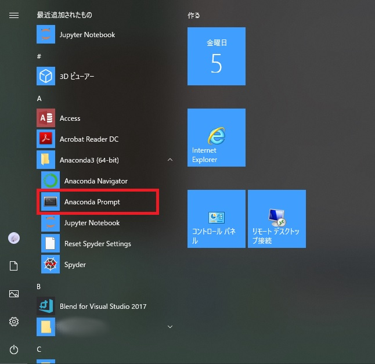The height and width of the screenshot is (364, 375).
Task: Launch Anaconda Navigator green ring icon
Action: coord(51,181)
